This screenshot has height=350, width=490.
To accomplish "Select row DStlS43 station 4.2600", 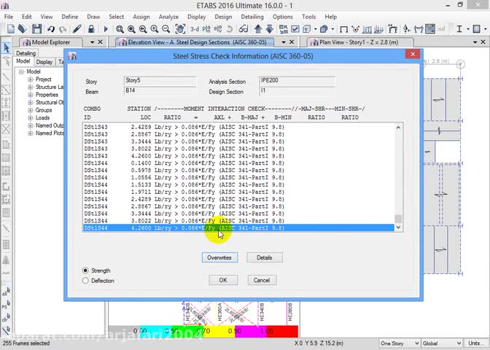I will click(x=238, y=156).
